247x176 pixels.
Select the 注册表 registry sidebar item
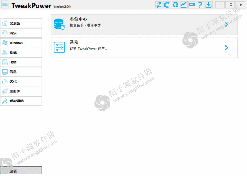pyautogui.click(x=21, y=91)
